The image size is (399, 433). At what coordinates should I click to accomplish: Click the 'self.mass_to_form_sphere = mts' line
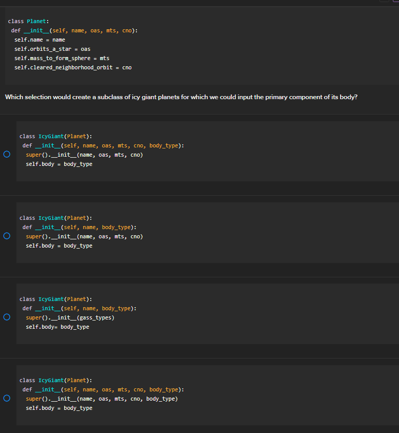click(x=62, y=58)
